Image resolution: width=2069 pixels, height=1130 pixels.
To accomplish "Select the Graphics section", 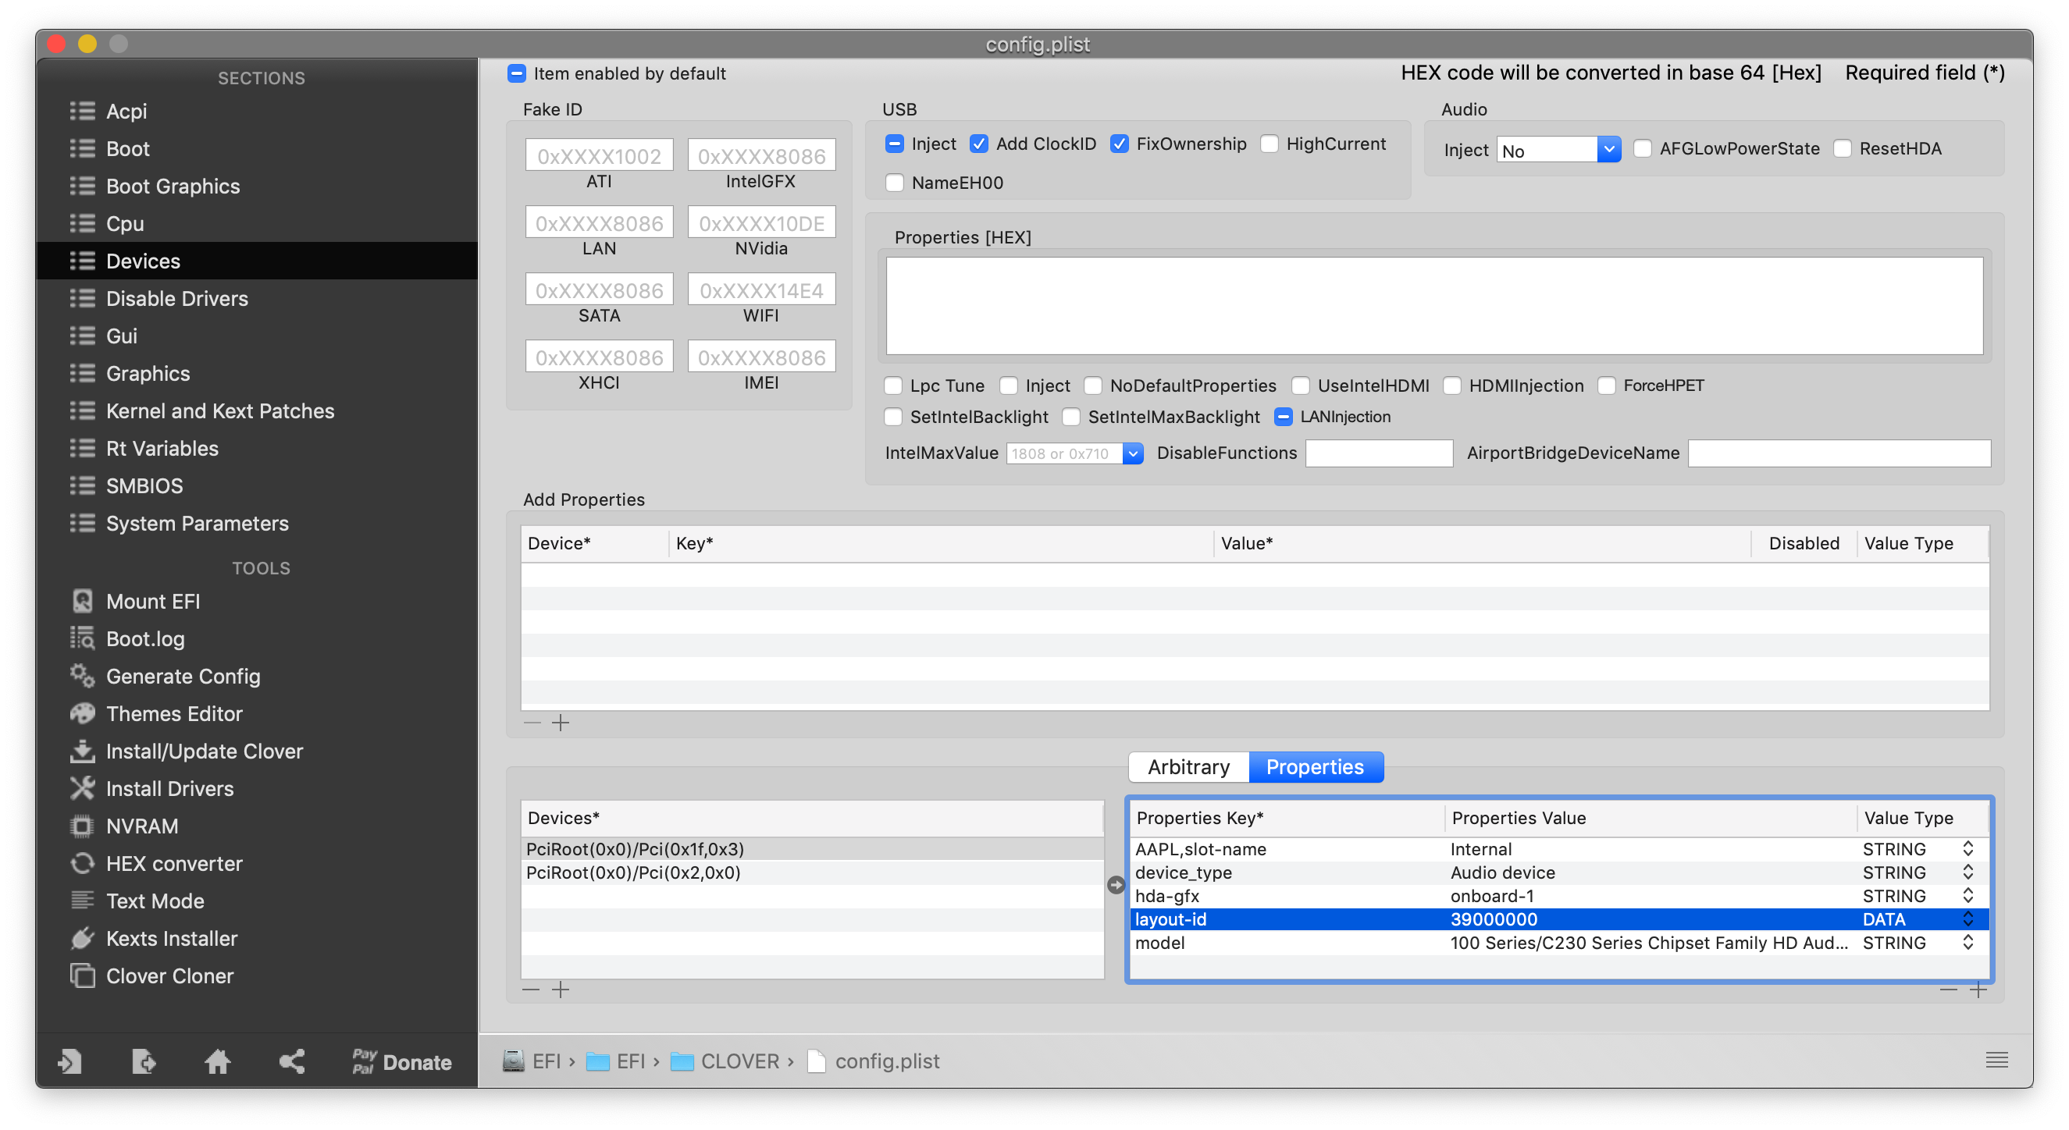I will 148,373.
